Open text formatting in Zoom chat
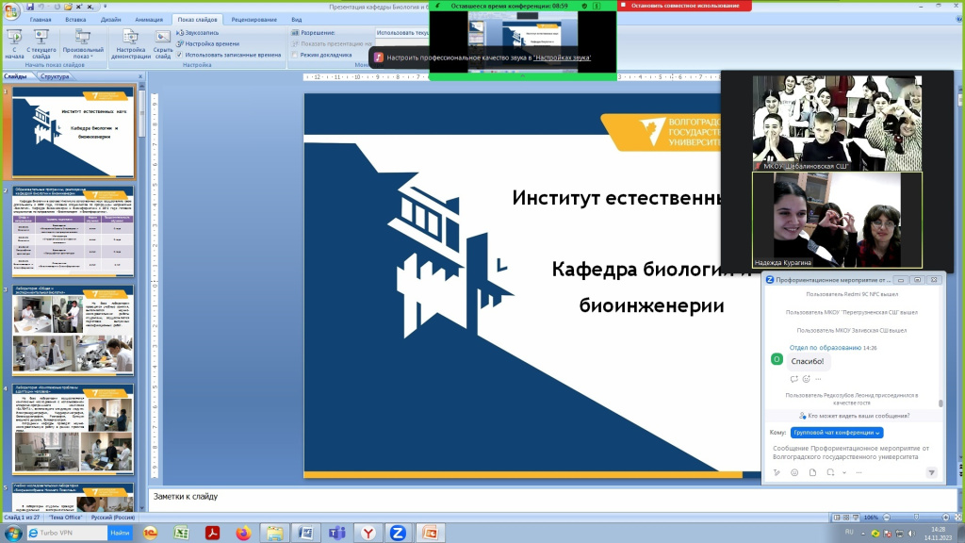Screen dimensions: 965x543 tap(777, 473)
